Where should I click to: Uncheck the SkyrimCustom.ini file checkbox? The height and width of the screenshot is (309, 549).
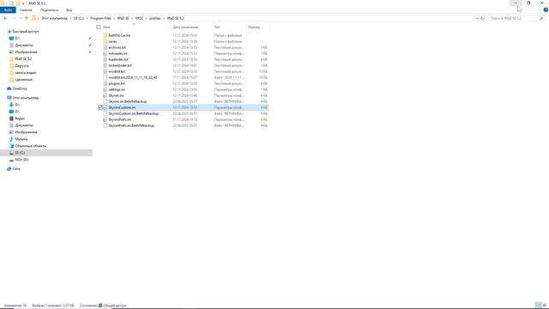pos(100,107)
